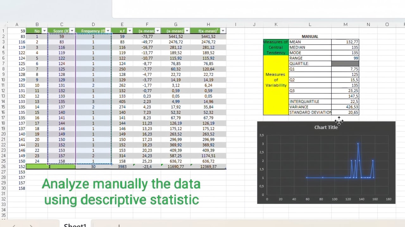405x227 pixels.
Task: Select the gray cell next to QUARTILE:
Action: [x=345, y=63]
